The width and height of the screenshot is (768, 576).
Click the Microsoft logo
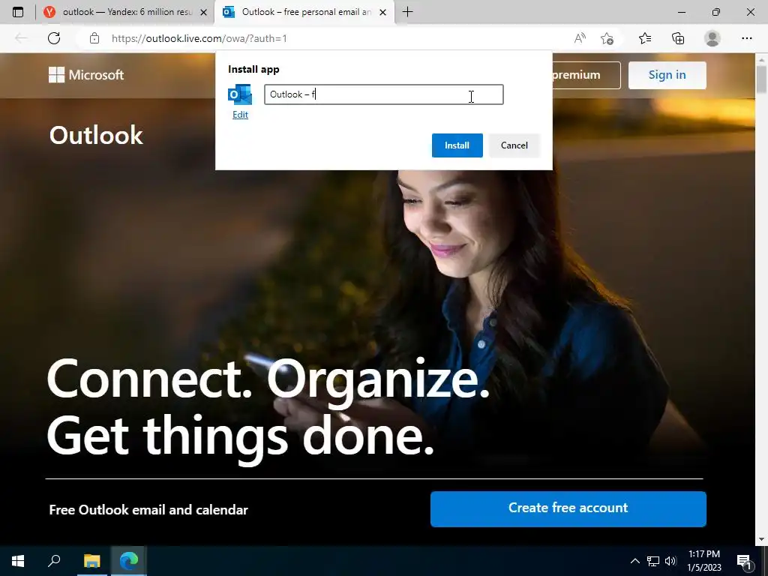[x=86, y=75]
